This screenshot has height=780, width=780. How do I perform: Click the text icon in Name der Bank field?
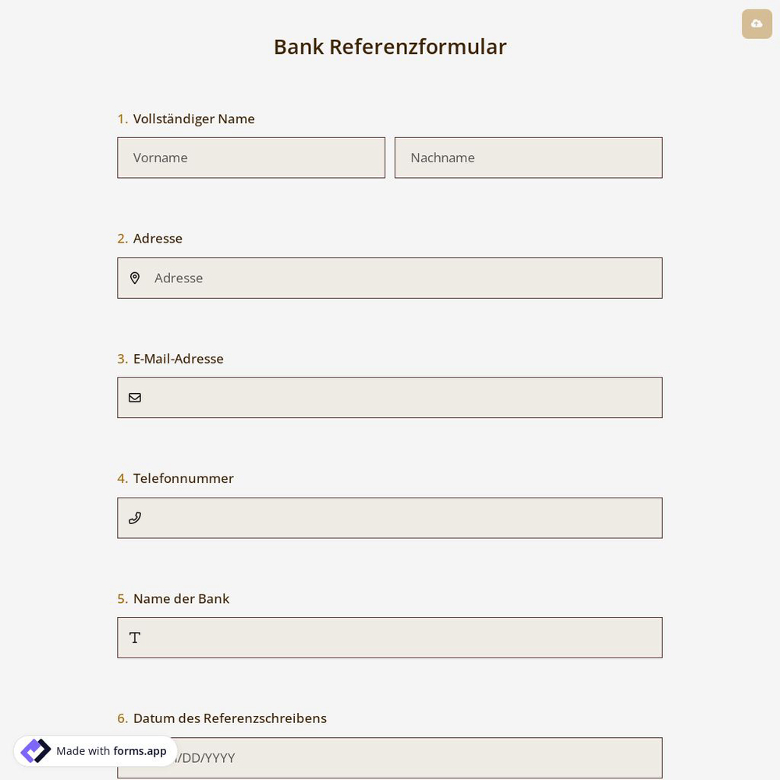click(x=135, y=637)
